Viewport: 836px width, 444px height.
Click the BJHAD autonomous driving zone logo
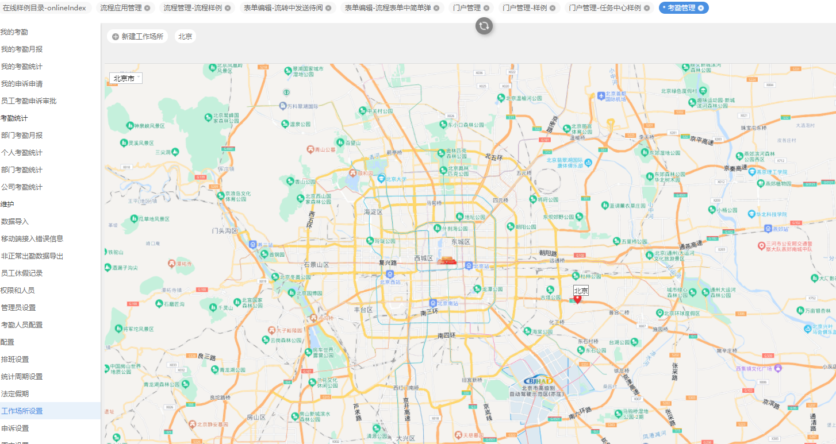pyautogui.click(x=539, y=381)
